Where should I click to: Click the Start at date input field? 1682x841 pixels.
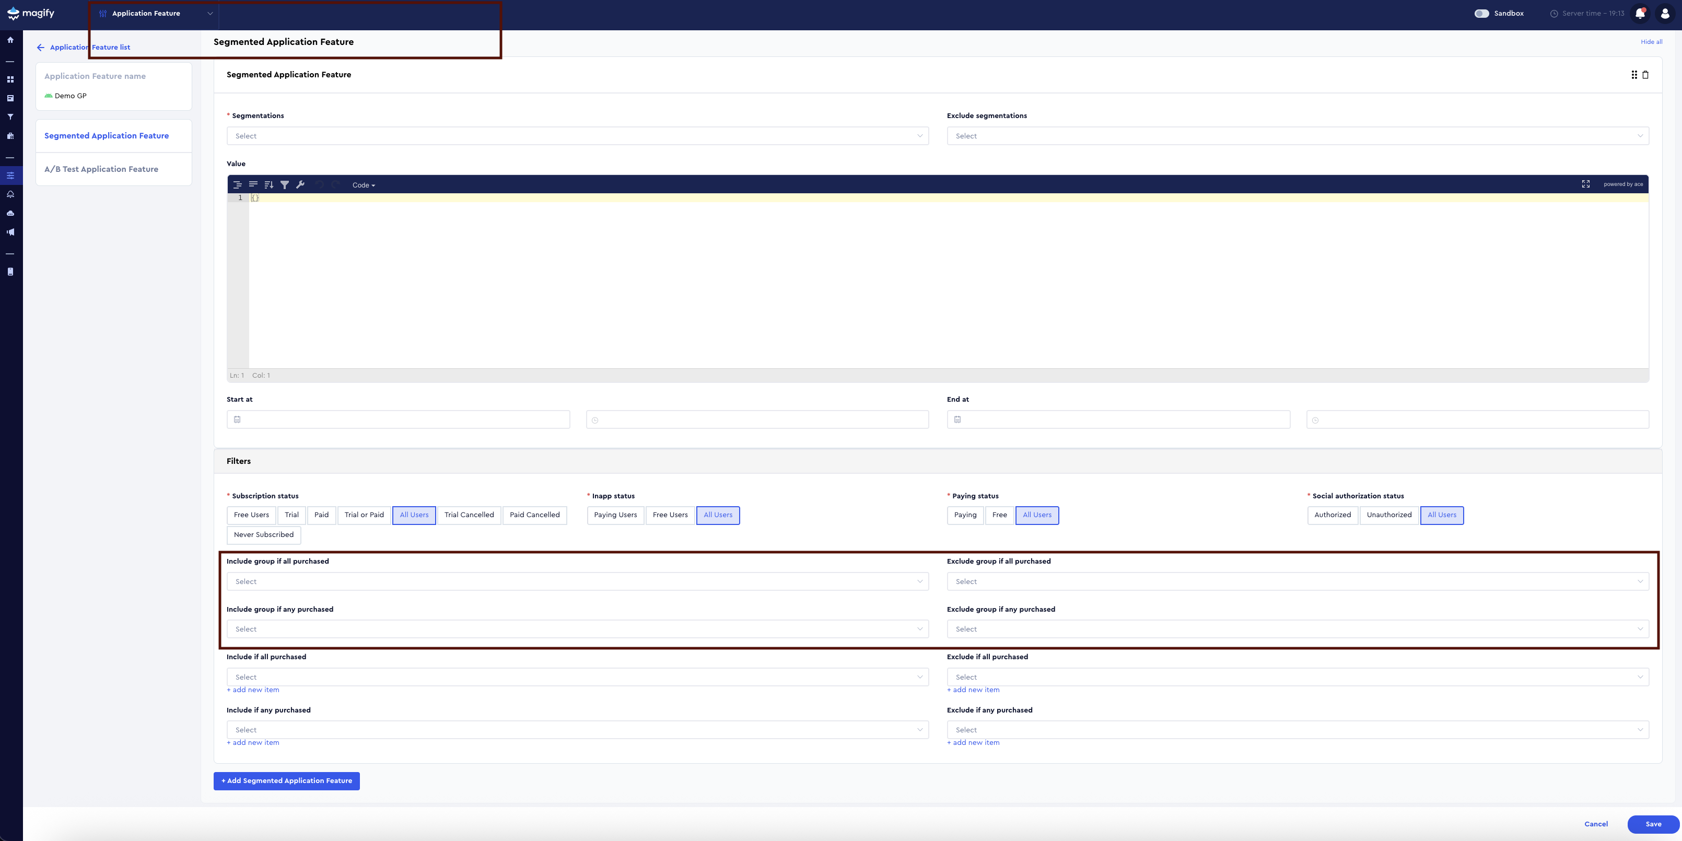coord(398,419)
